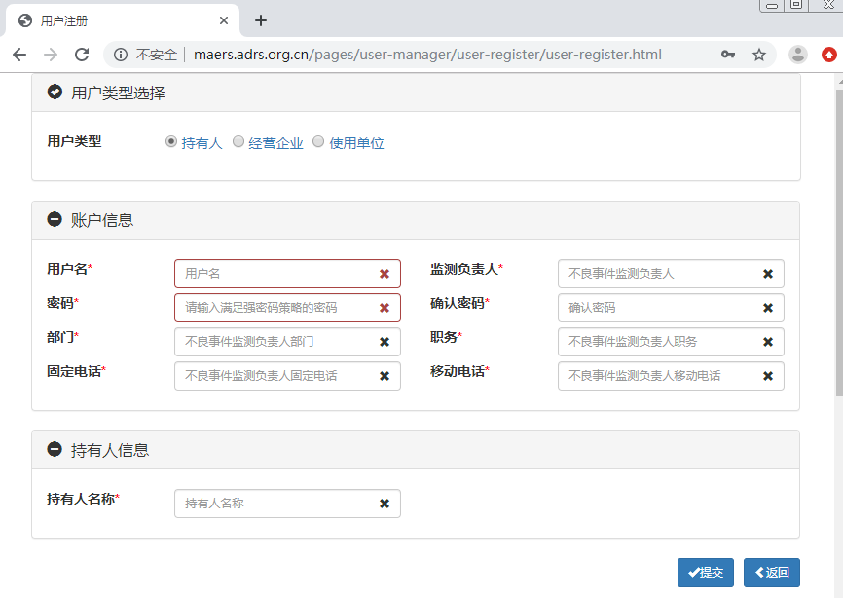The width and height of the screenshot is (843, 598).
Task: Switch to the 用户注册 browser tab
Action: 117,20
